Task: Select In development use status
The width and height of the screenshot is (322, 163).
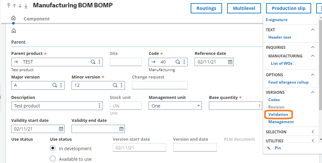Action: [x=53, y=148]
